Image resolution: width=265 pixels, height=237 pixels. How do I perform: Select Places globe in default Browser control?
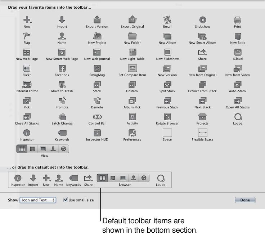(x=144, y=178)
